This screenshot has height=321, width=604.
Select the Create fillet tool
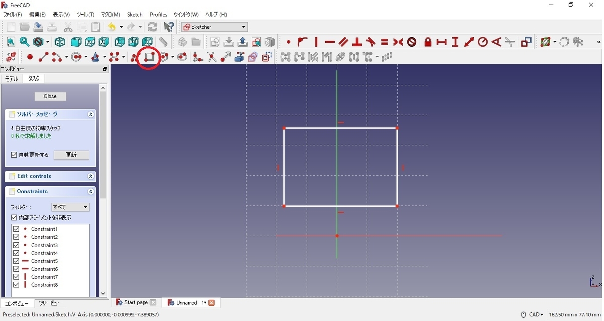(198, 57)
